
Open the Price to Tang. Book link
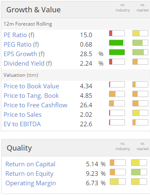tap(31, 96)
